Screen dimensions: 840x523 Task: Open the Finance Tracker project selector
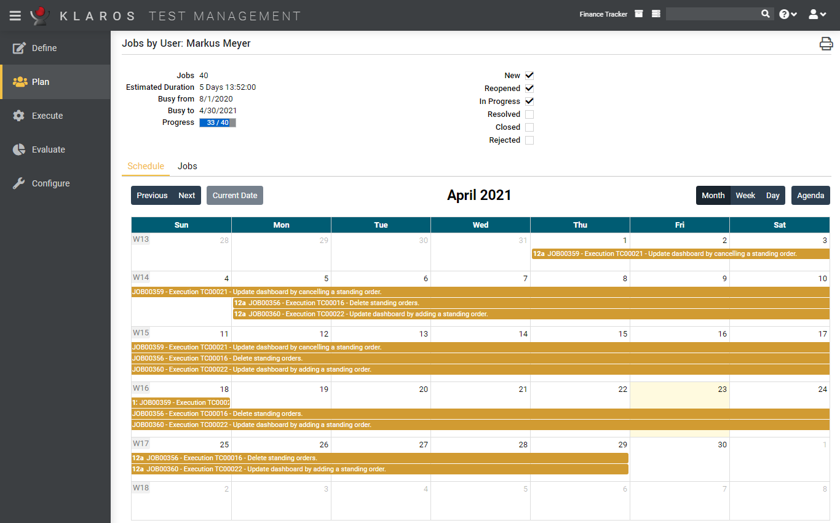click(x=603, y=14)
